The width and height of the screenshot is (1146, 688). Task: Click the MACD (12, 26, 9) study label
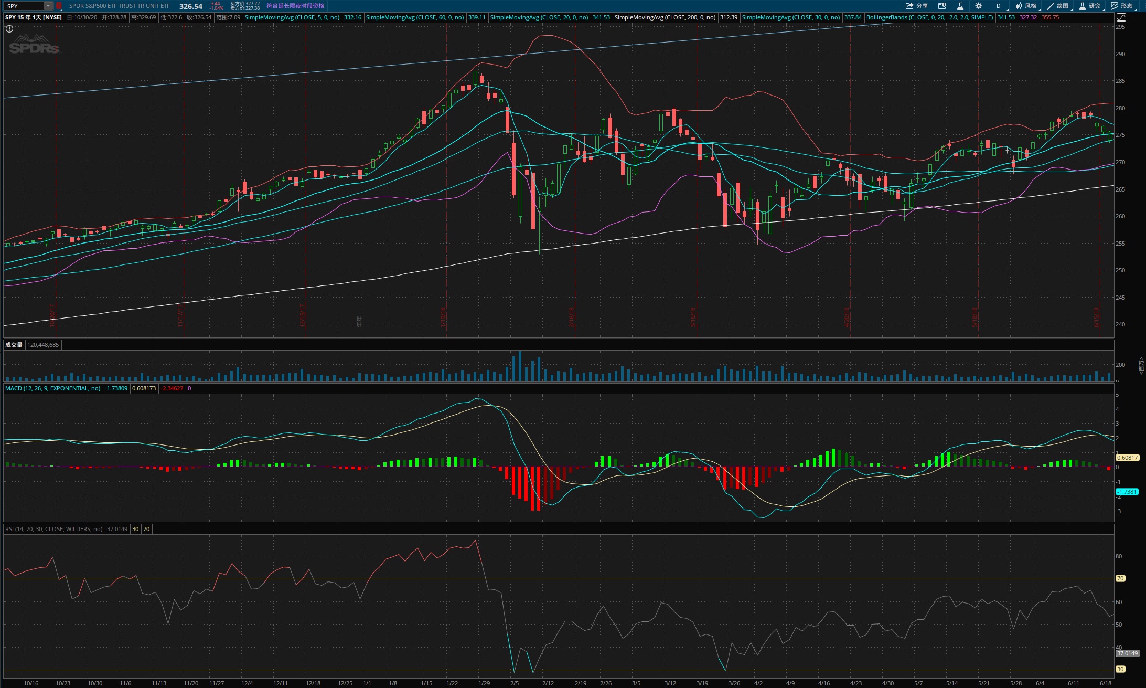click(x=52, y=388)
